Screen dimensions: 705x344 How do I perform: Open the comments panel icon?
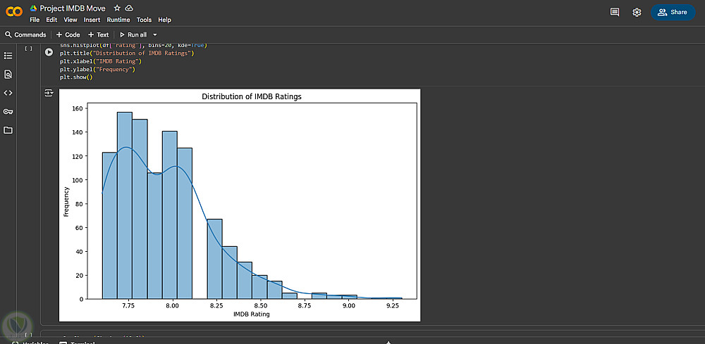click(x=615, y=12)
